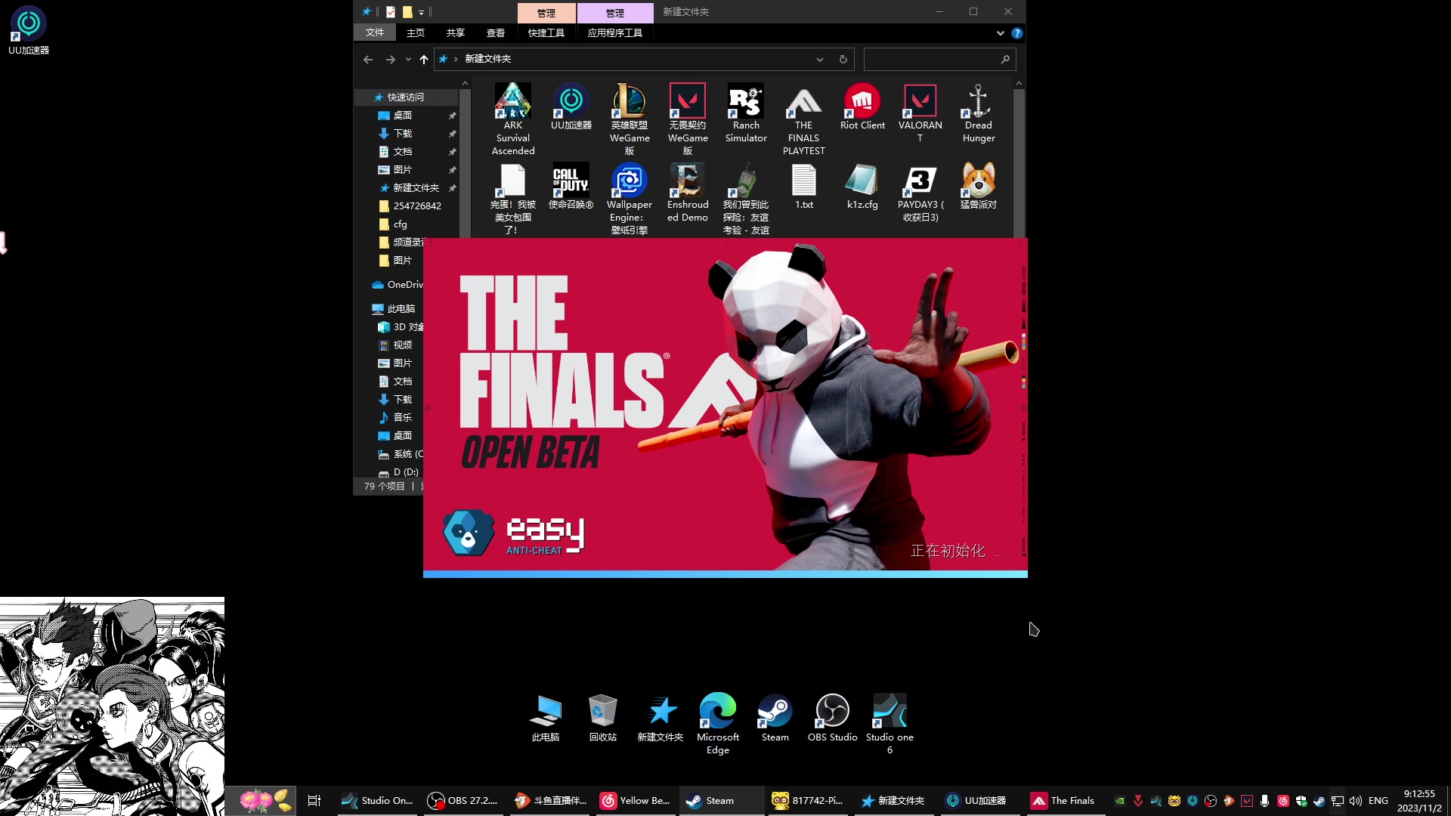Open quick access toolbar customize dropdown
This screenshot has width=1451, height=816.
(x=422, y=12)
